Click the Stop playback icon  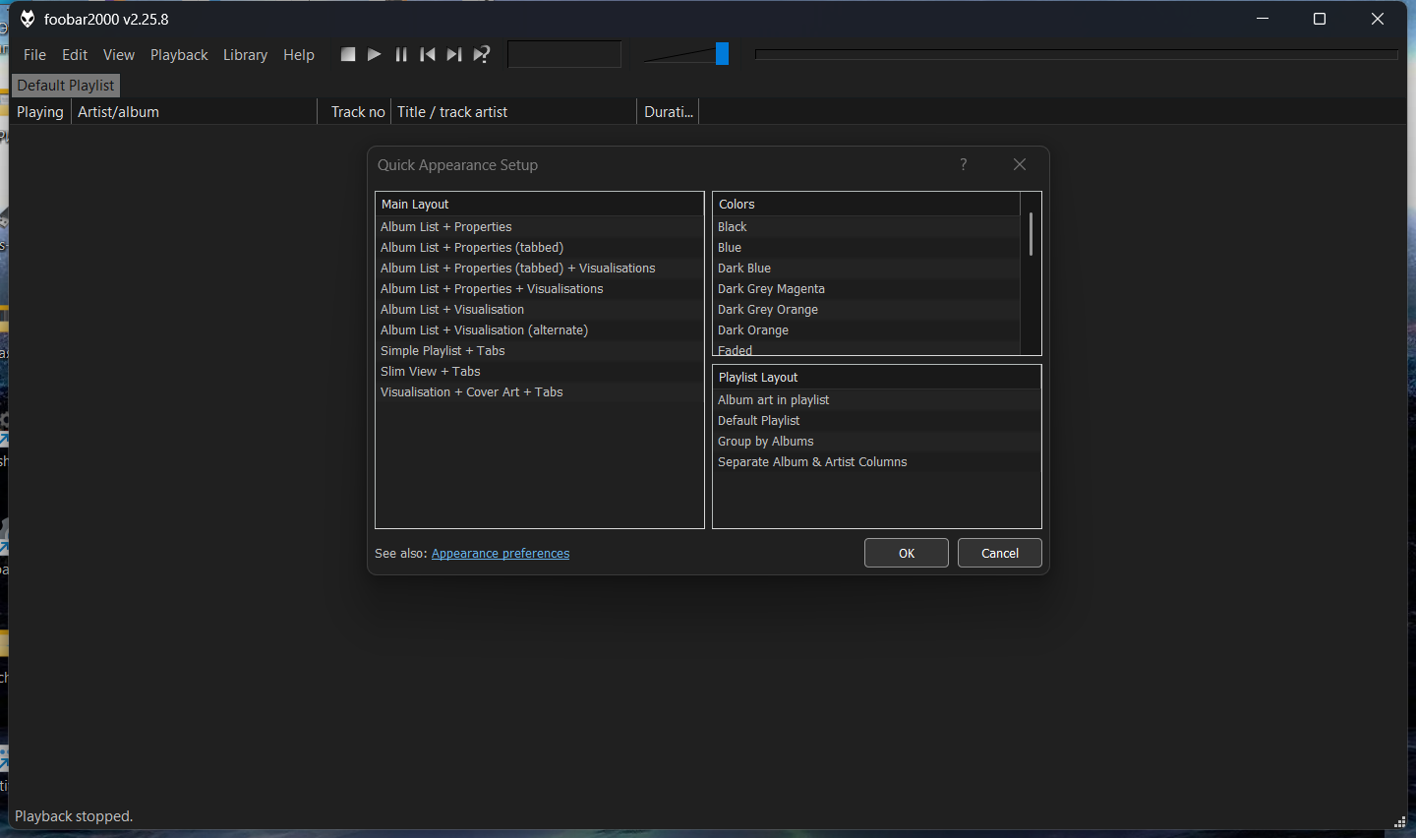(x=348, y=54)
